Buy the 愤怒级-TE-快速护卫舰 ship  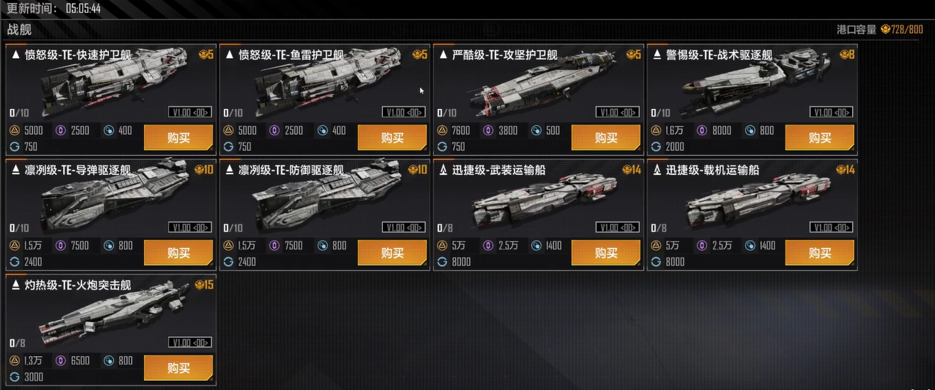pyautogui.click(x=179, y=138)
